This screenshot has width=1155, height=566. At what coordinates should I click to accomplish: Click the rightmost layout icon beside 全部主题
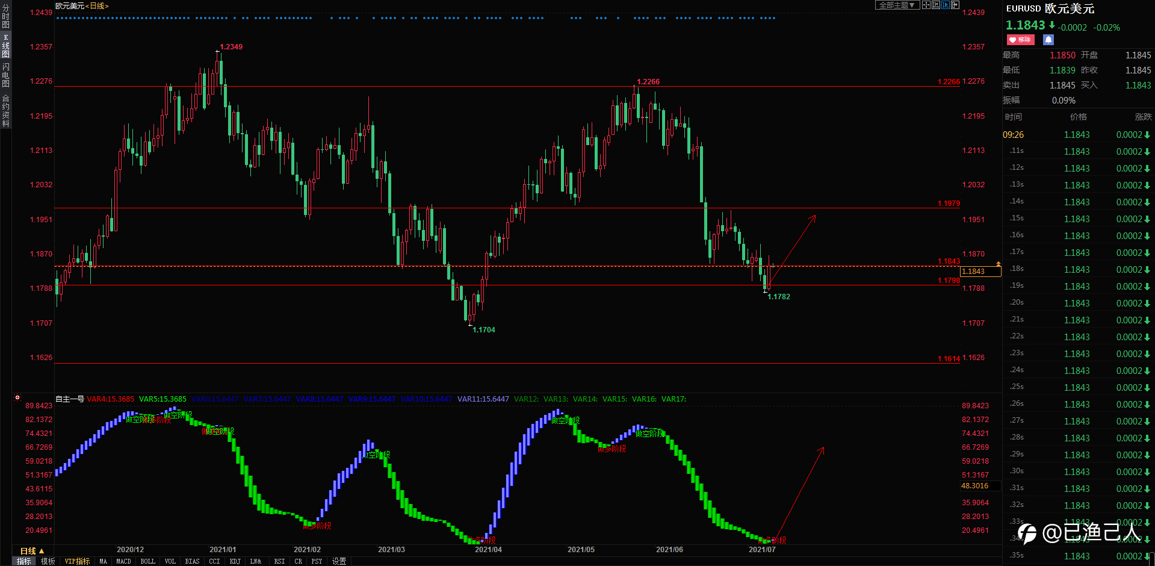(x=955, y=5)
